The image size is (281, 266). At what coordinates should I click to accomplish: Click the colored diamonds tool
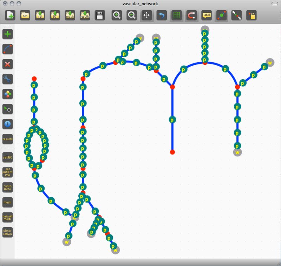pyautogui.click(x=7, y=94)
